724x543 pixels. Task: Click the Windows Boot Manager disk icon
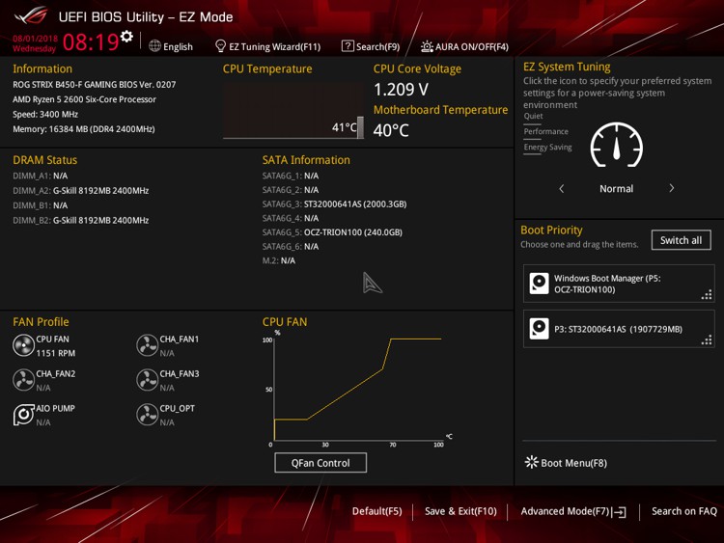coord(539,284)
